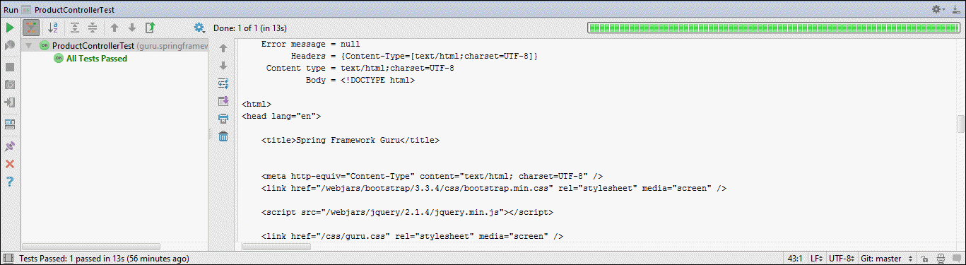This screenshot has width=966, height=265.
Task: Jump to previous failed test arrow
Action: pos(114,28)
